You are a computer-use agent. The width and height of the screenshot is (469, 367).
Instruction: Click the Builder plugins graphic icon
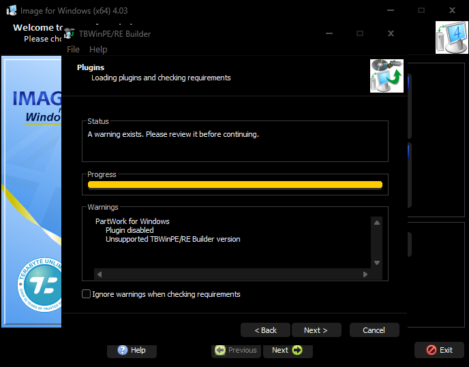click(387, 76)
